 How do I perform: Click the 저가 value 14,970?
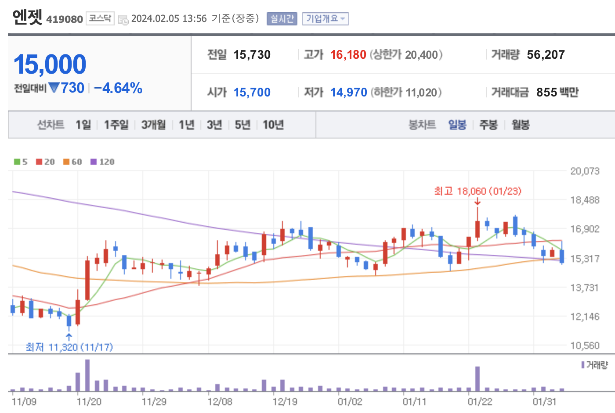click(348, 93)
